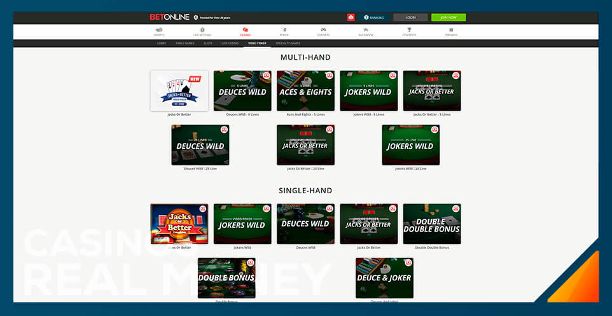Click the red badge on Video Poker Jokers Wild
This screenshot has height=316, width=612.
coord(267,209)
